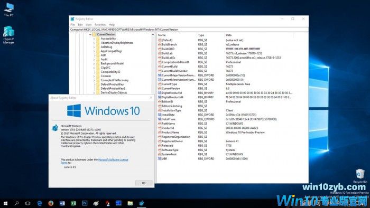
Task: Open the View menu in Registry Editor
Action: 88,24
